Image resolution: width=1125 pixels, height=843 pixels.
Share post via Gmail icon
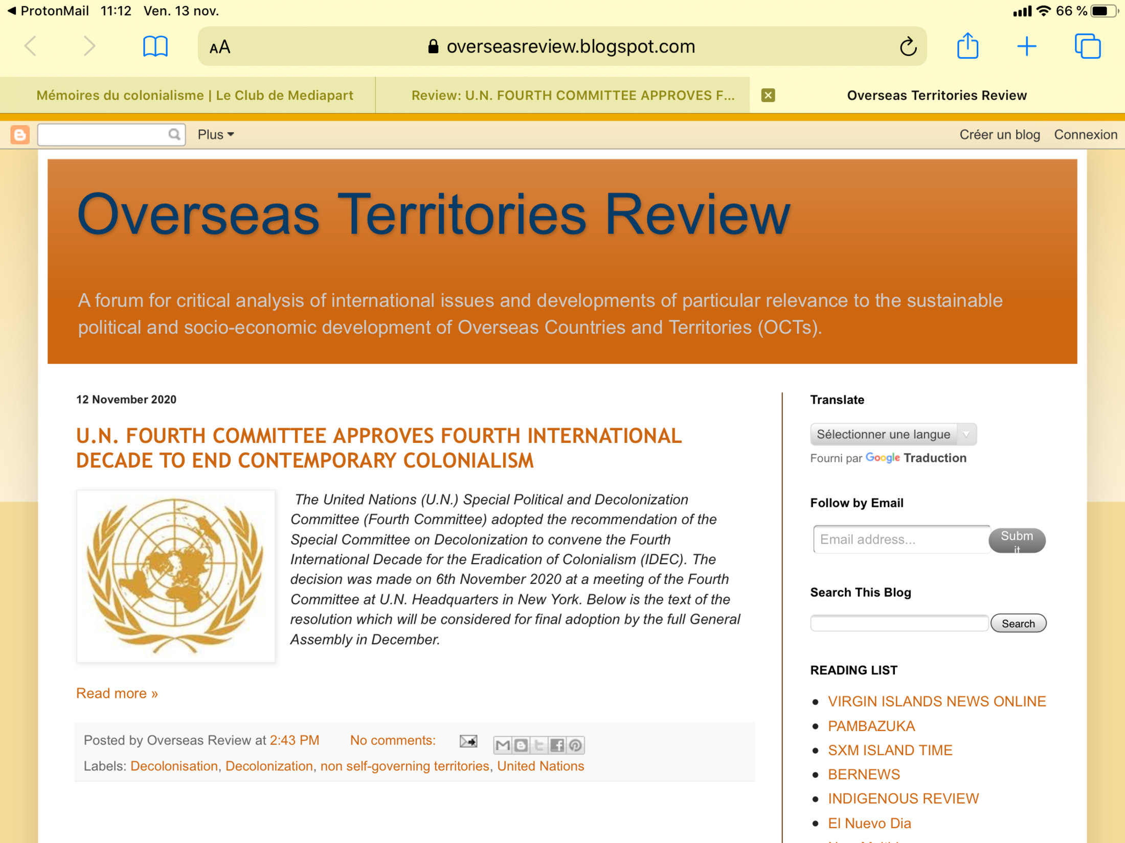[503, 745]
